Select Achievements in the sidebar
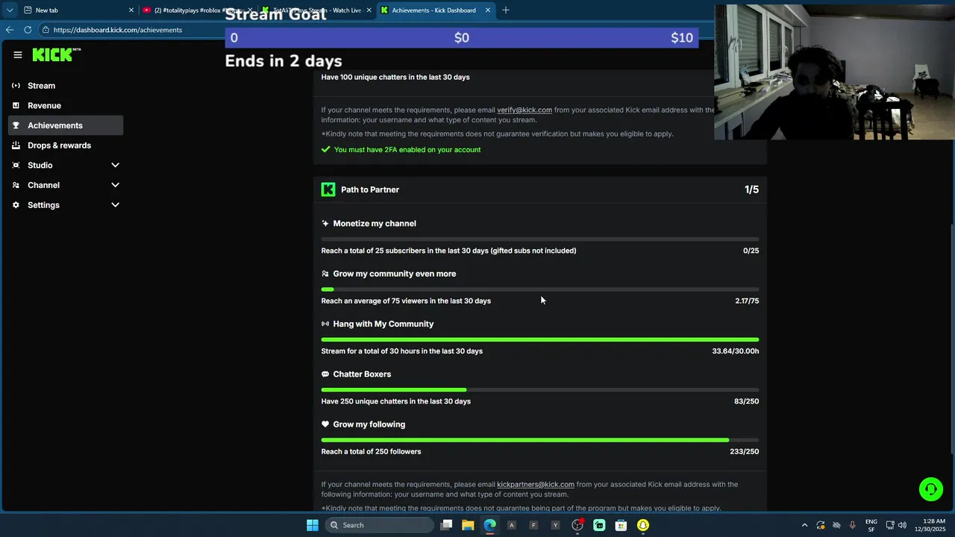Screen dimensions: 955x537 tap(66, 125)
